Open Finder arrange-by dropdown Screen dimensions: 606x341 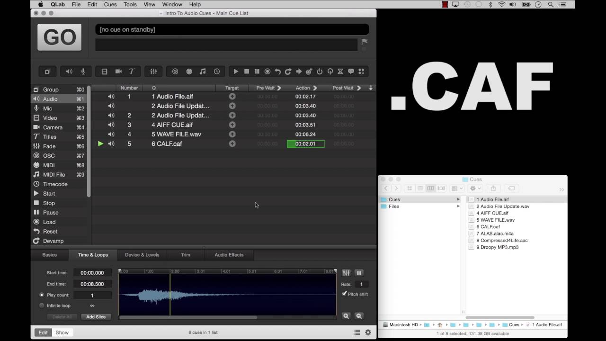point(457,188)
